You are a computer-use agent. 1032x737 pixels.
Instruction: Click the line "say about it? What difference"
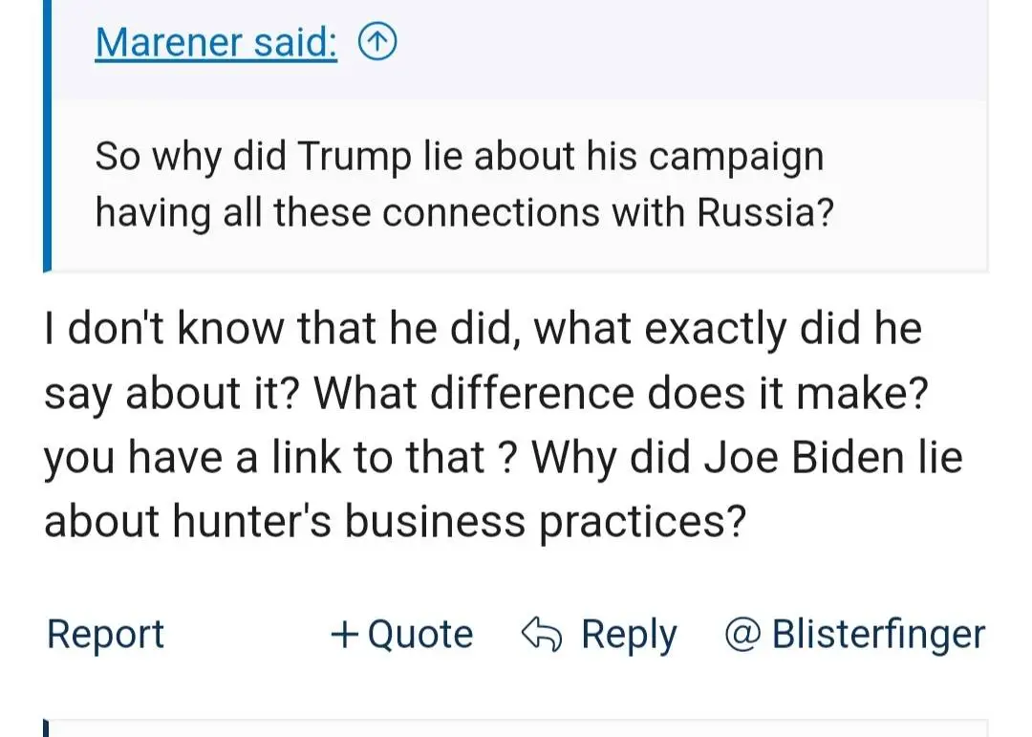[485, 393]
